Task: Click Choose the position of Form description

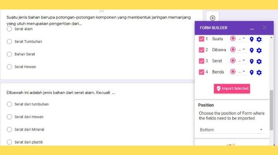Action: click(231, 116)
